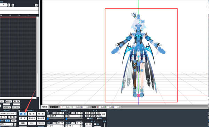This screenshot has width=209, height=127.
Task: Collapse the expression operation panel minus icon
Action: (47, 111)
